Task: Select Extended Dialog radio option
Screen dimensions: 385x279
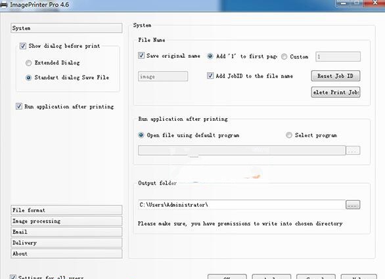Action: click(x=28, y=63)
